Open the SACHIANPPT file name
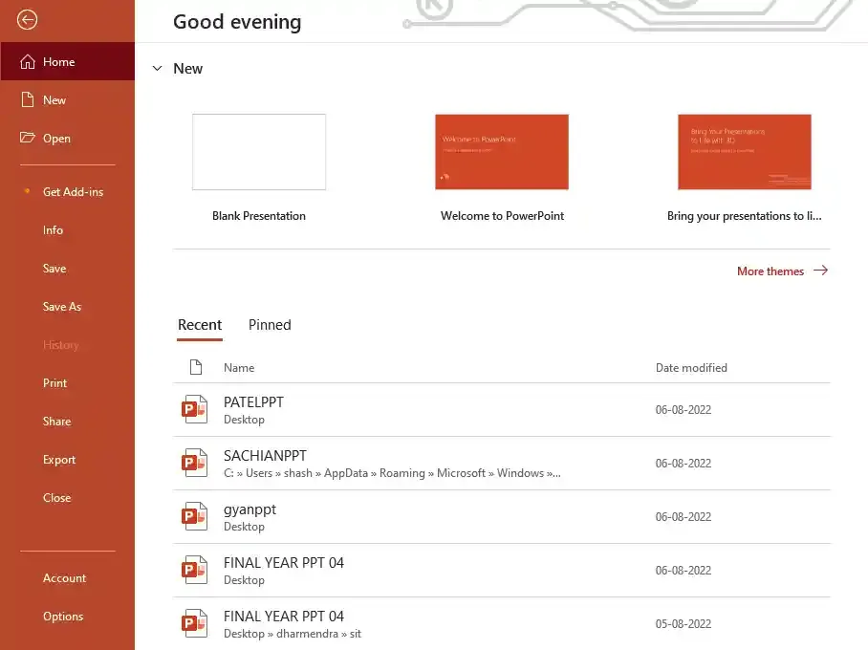The image size is (868, 650). tap(265, 456)
